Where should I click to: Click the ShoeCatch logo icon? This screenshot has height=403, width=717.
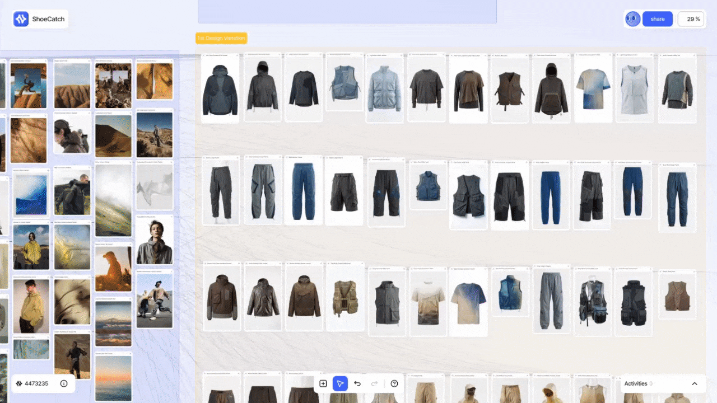(x=21, y=19)
